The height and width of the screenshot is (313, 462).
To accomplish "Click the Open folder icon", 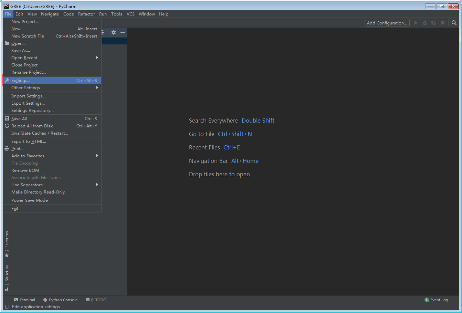I will coord(7,43).
